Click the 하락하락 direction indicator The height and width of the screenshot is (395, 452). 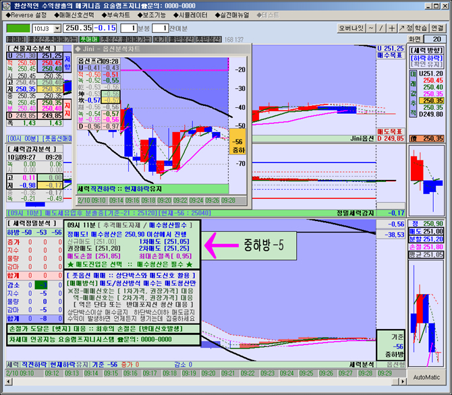pos(426,58)
